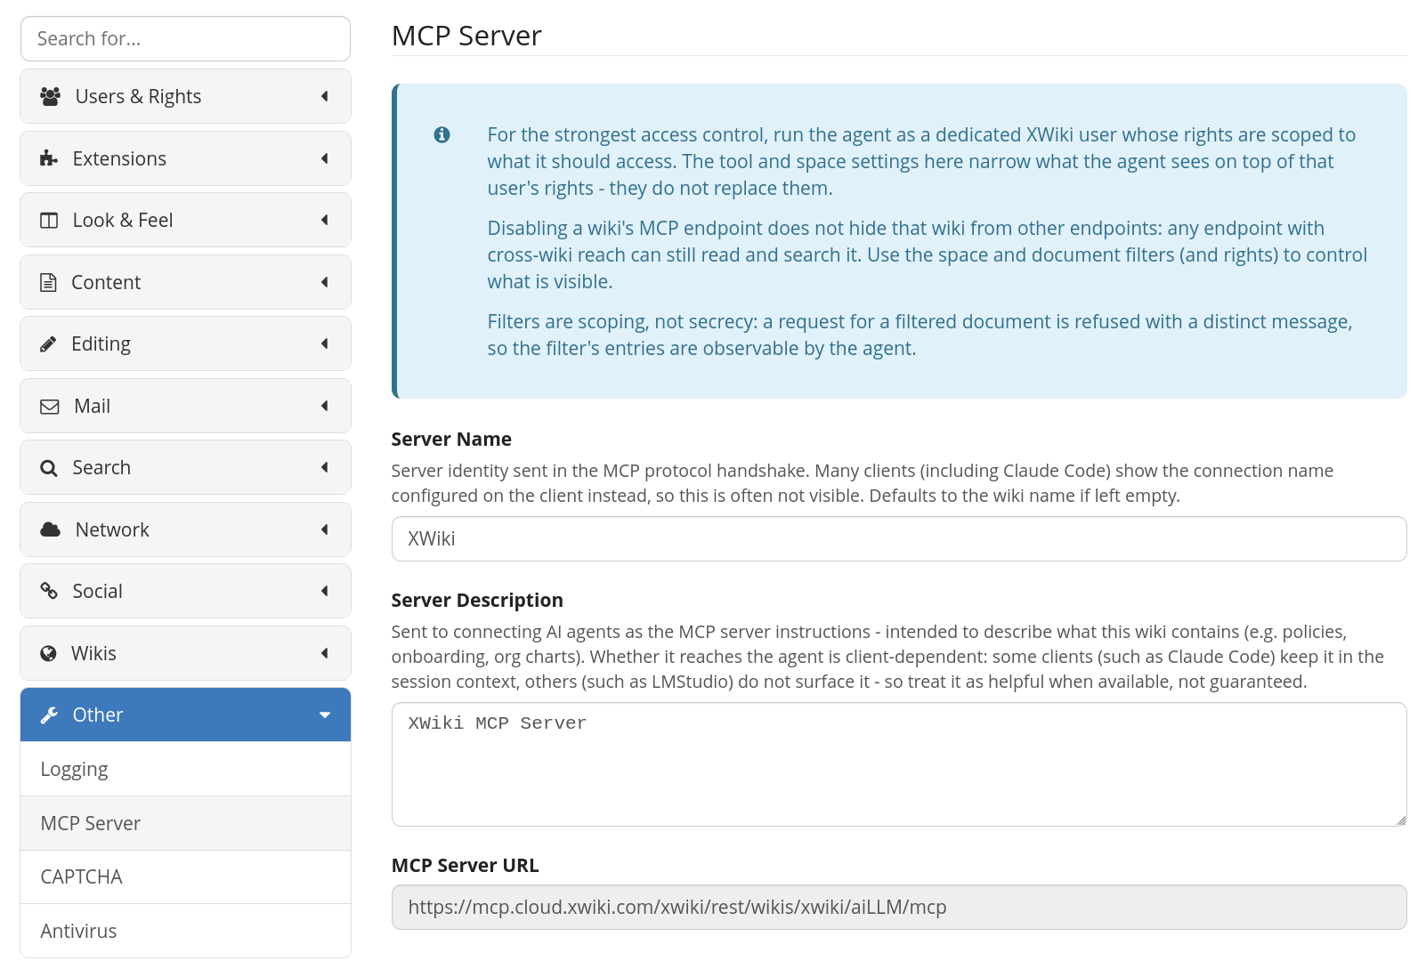Open the Users & Rights menu label
The width and height of the screenshot is (1426, 961).
click(x=138, y=96)
